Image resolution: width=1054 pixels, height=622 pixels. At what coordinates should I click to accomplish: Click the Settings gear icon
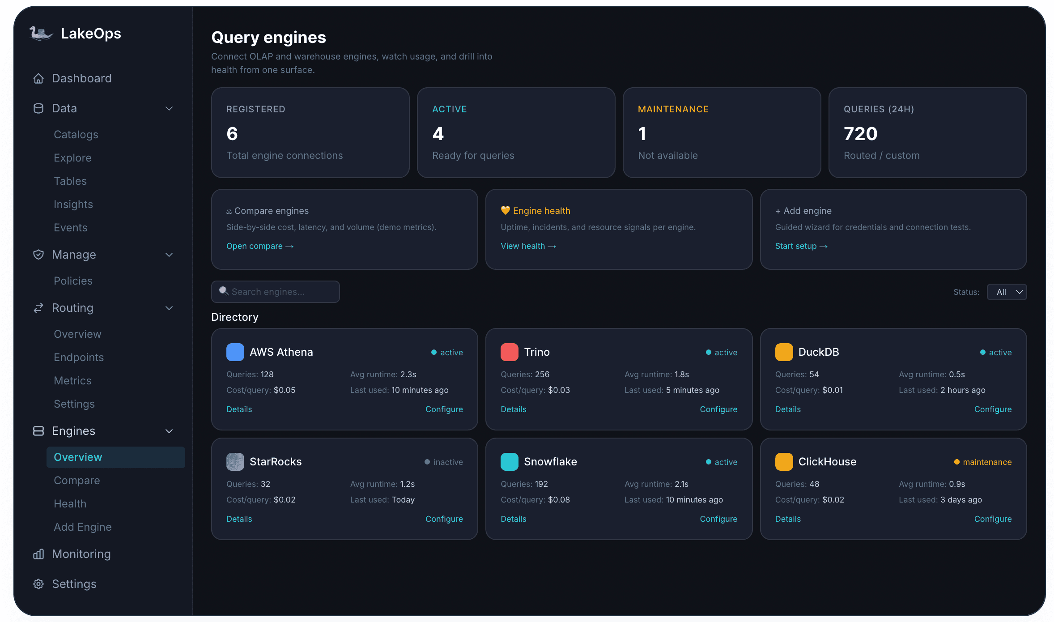(x=38, y=584)
